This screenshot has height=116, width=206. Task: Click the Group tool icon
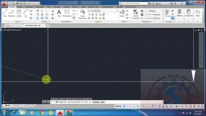tap(167, 13)
